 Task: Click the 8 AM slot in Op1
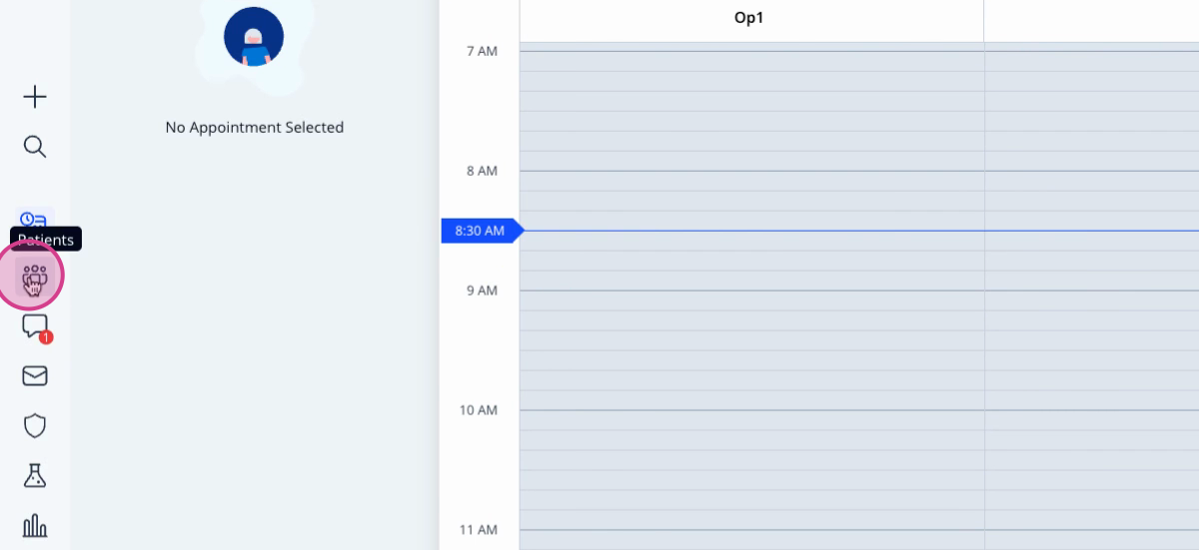(751, 181)
